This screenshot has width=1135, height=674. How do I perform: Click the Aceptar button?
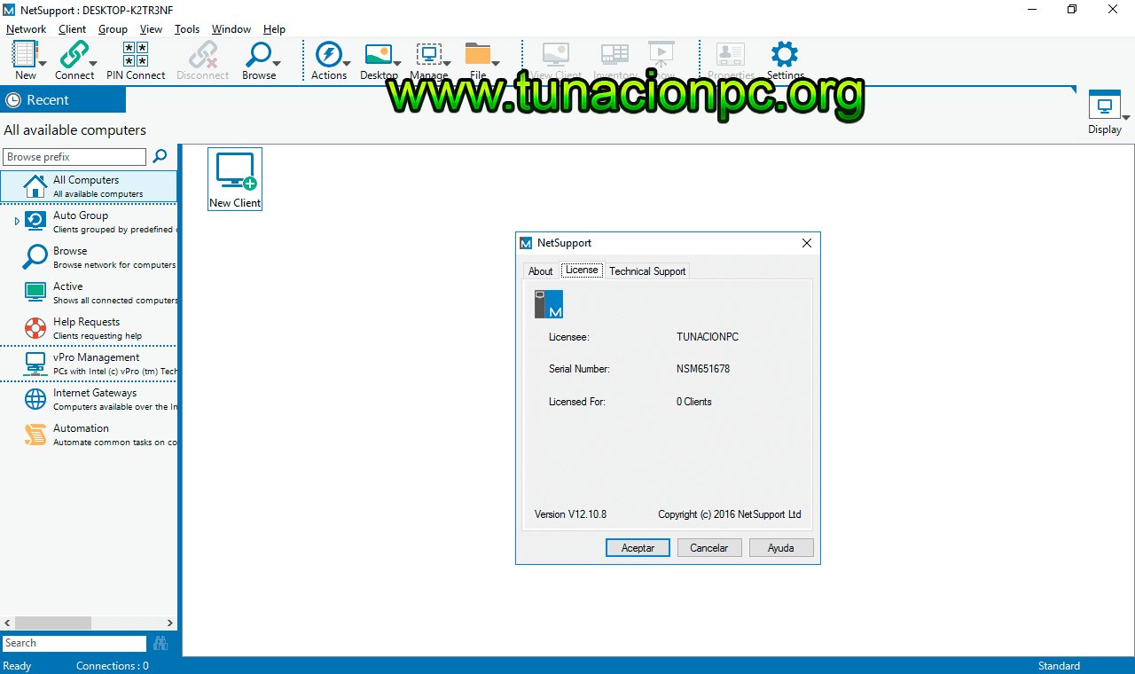point(638,548)
